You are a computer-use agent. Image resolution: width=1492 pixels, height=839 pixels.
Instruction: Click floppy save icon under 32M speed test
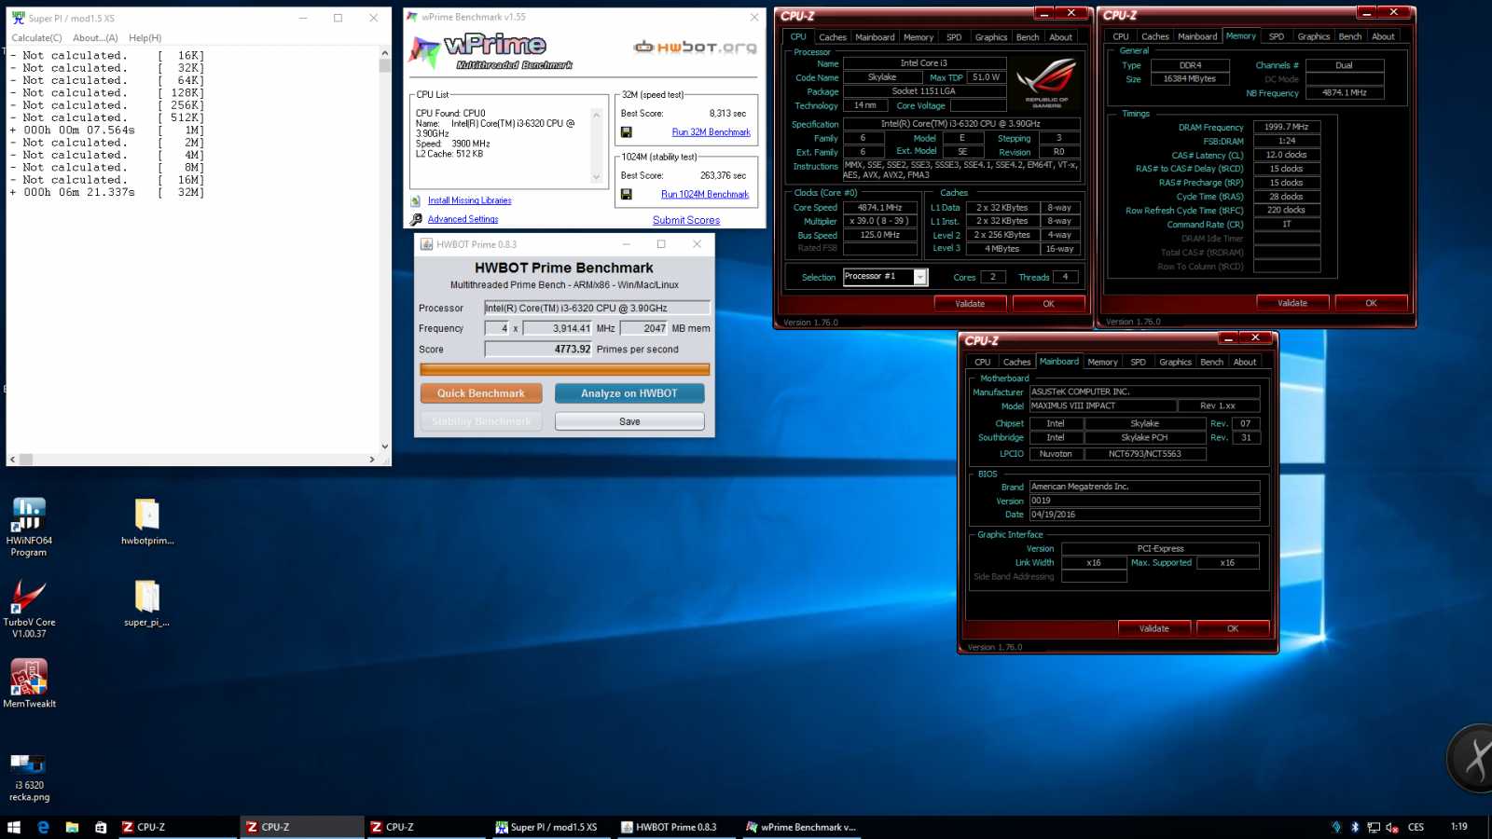tap(627, 132)
